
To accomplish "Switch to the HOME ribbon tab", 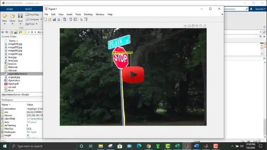I will pyautogui.click(x=10, y=9).
